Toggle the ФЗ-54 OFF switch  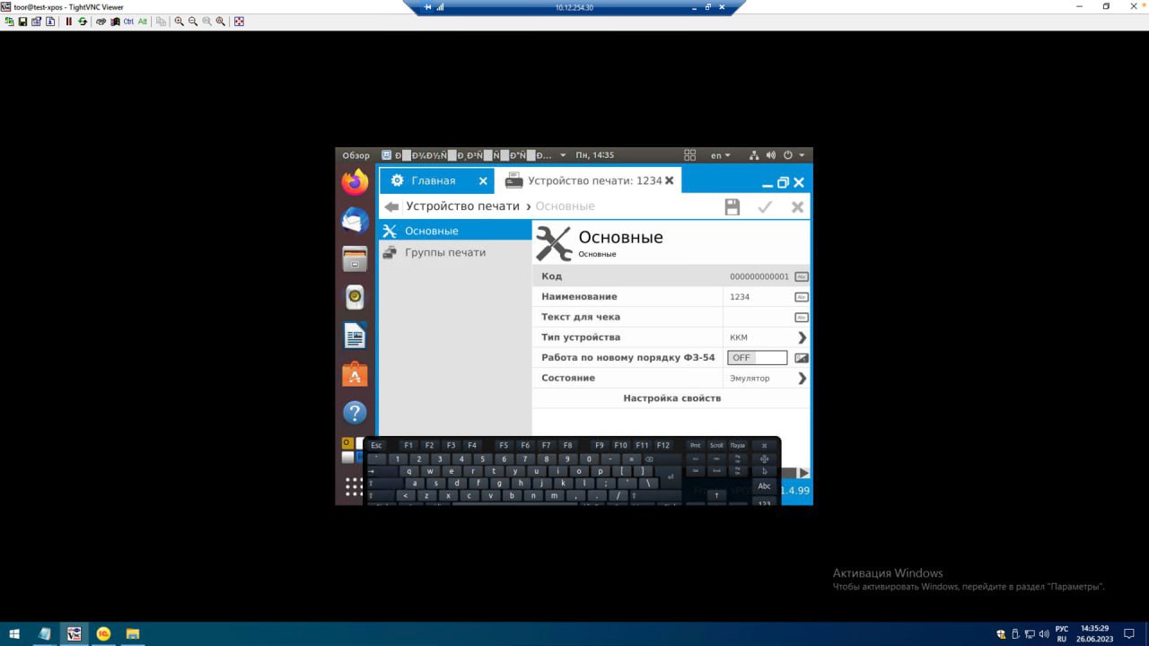point(757,358)
